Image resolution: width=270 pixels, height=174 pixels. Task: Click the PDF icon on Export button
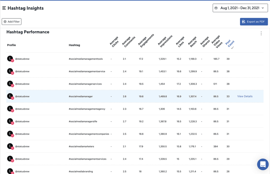(244, 22)
